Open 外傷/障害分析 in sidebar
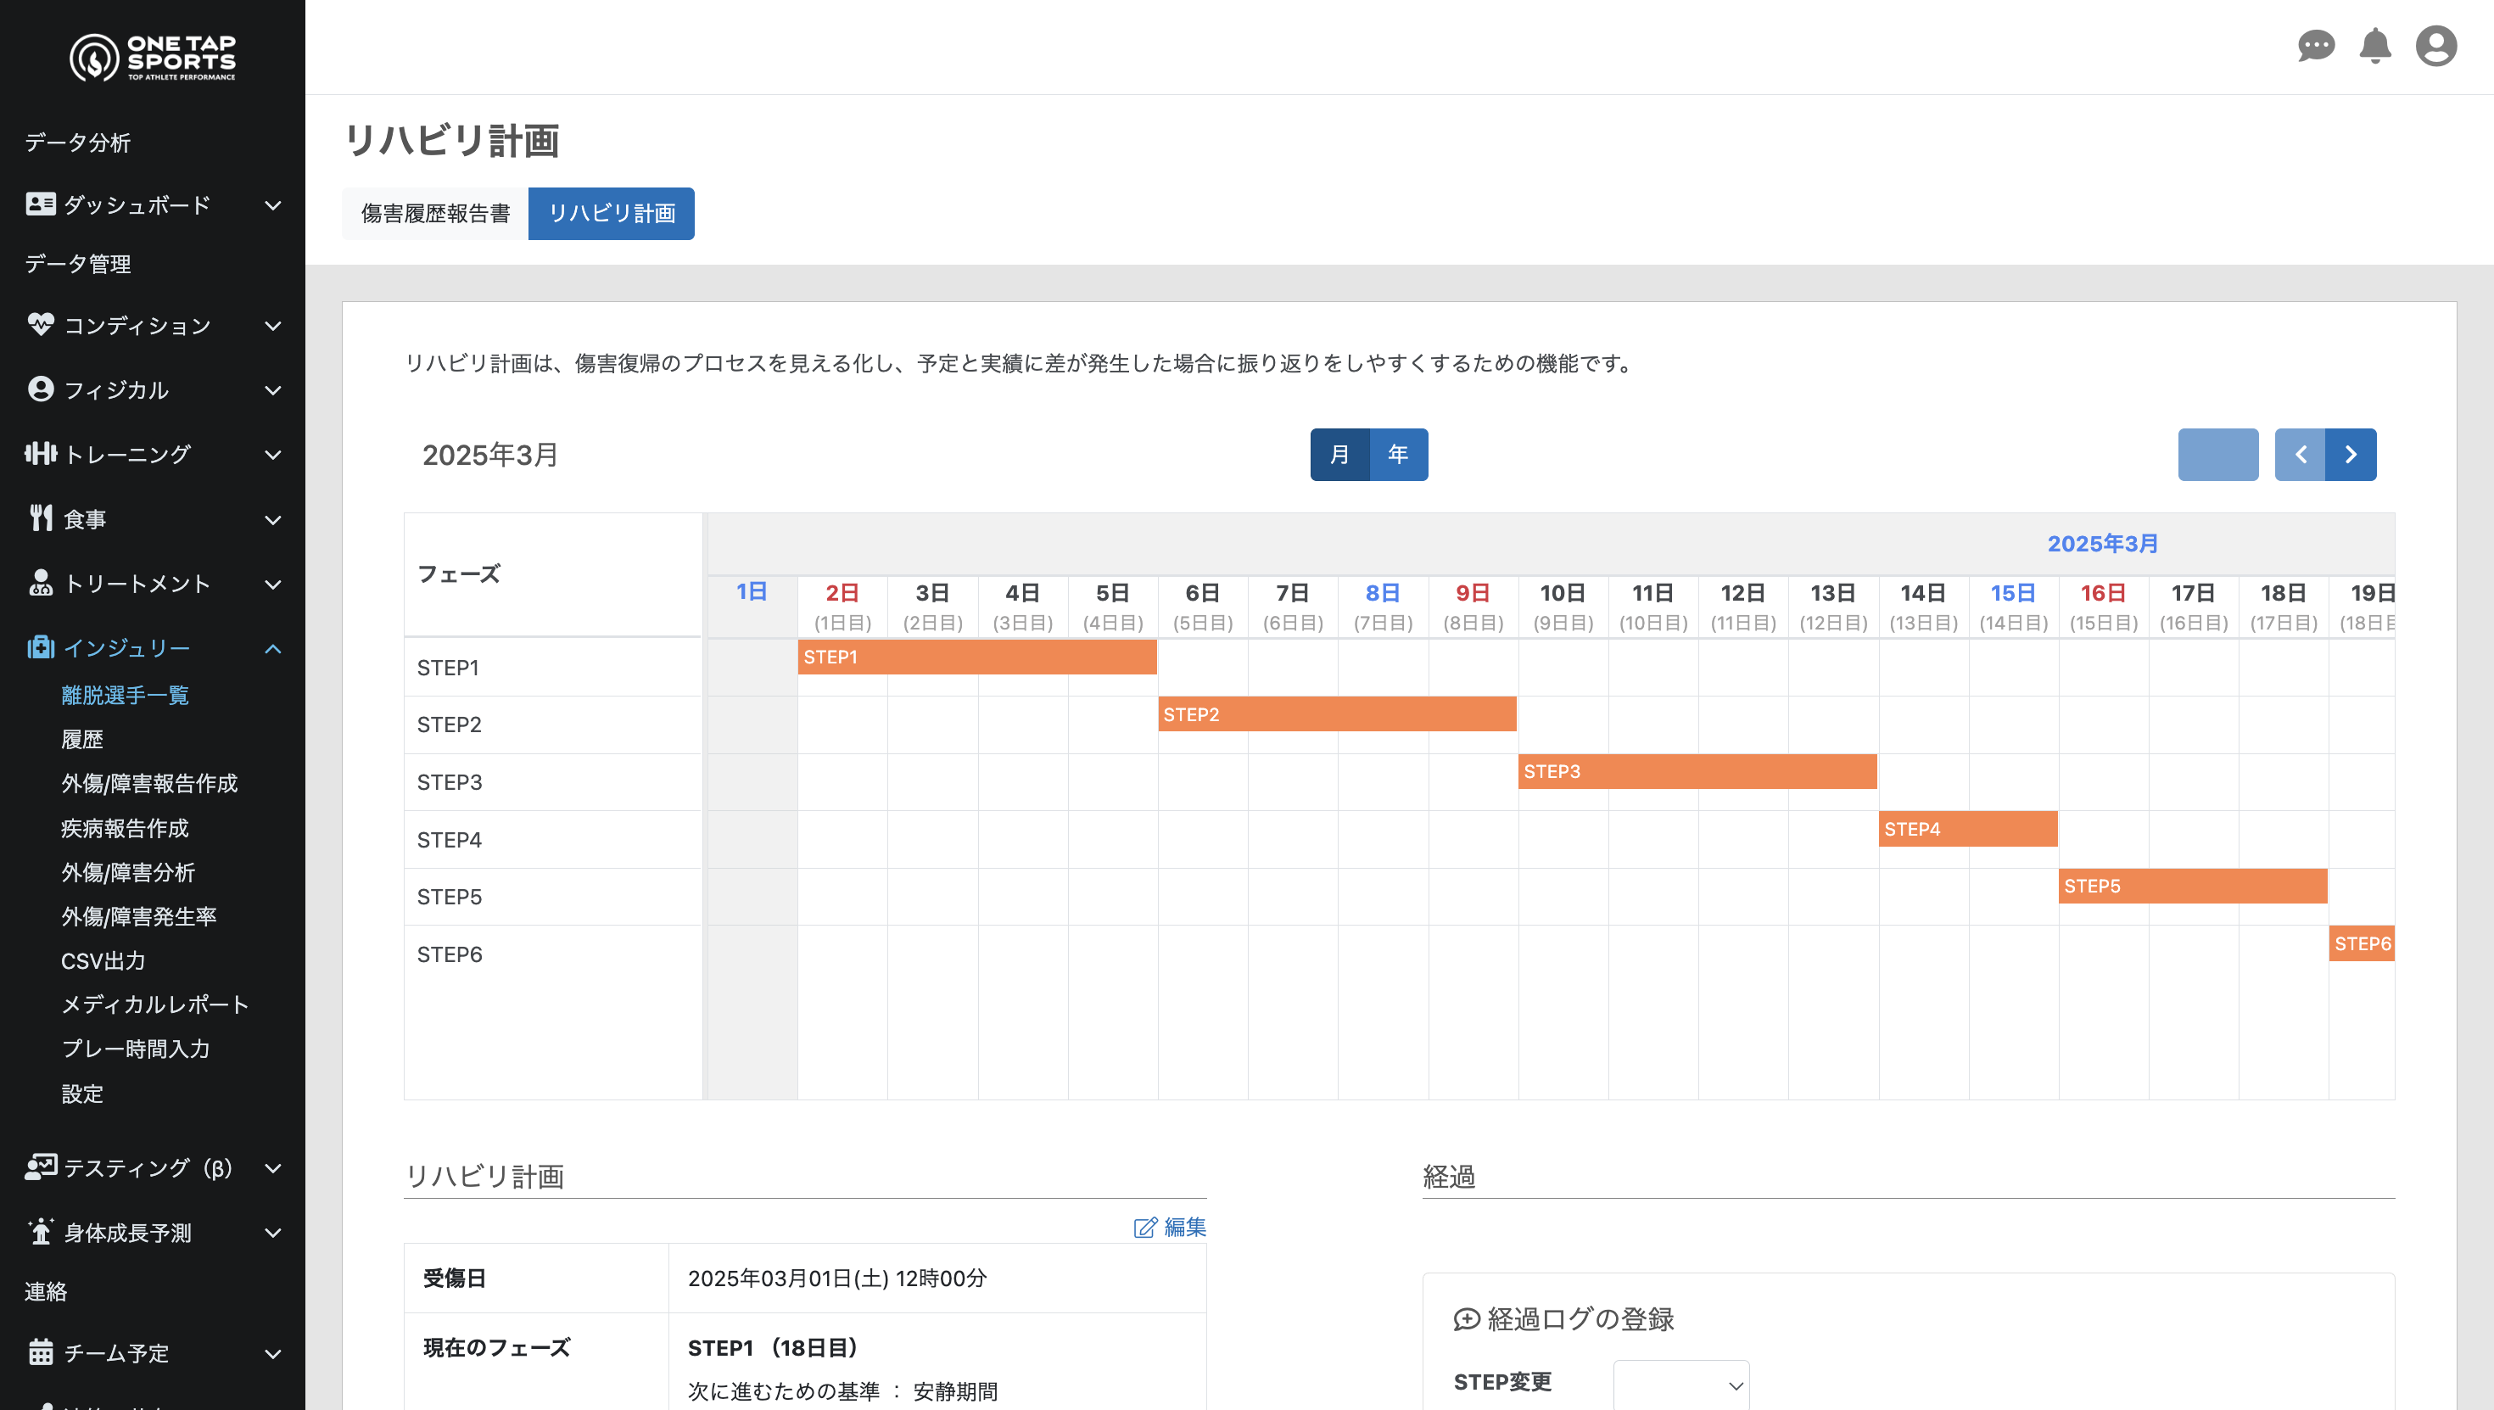The image size is (2494, 1410). 128,872
